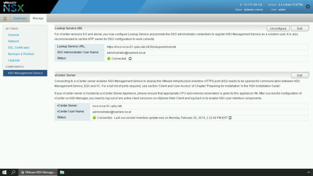Viewport: 313px width, 176px height.
Task: Edit the vCenter Server settings
Action: coord(300,75)
